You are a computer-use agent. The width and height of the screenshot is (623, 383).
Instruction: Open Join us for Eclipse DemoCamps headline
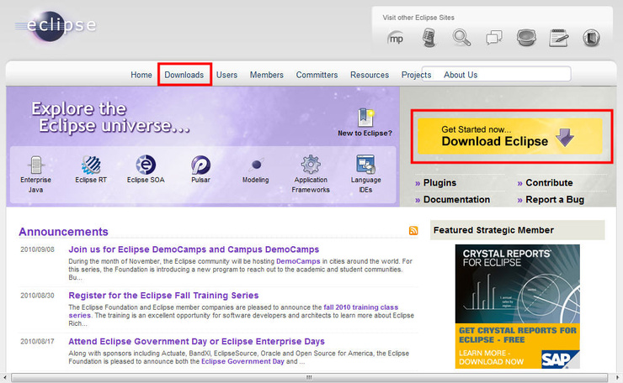tap(194, 249)
